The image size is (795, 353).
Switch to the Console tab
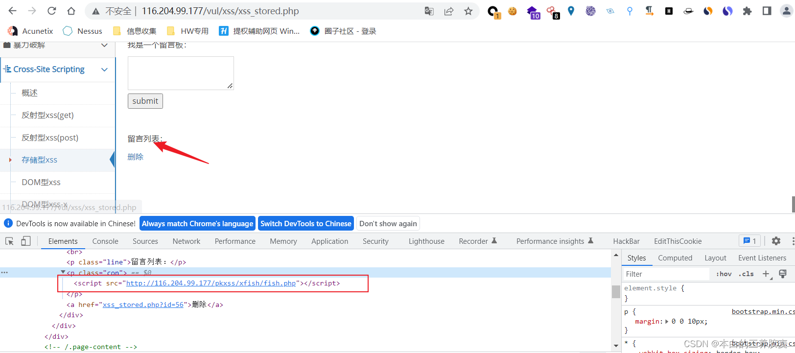[x=105, y=241]
